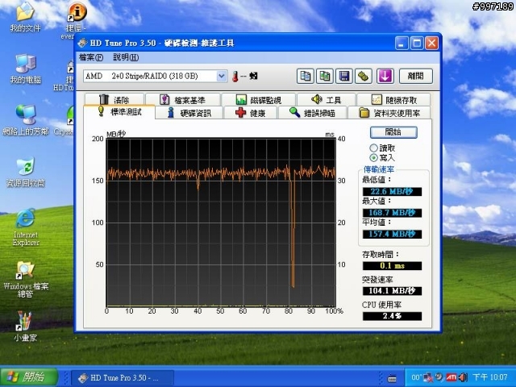Close the HD Tune Pro window
516x387 pixels.
click(432, 43)
